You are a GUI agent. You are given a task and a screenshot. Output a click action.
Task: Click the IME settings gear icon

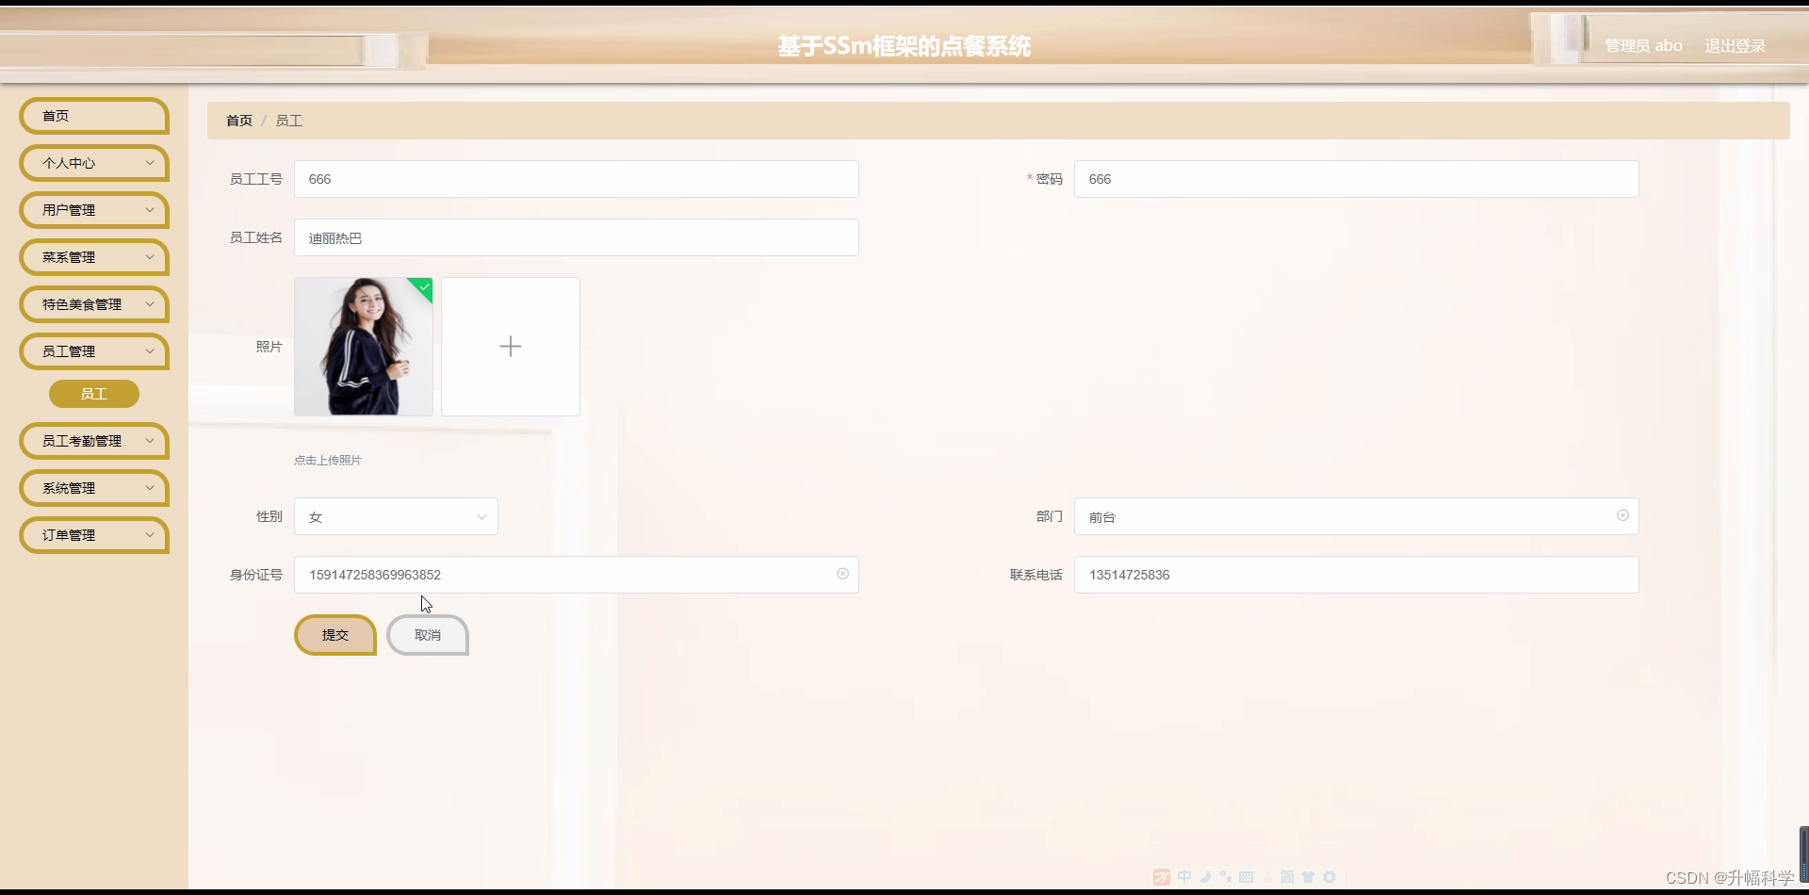[x=1329, y=877]
